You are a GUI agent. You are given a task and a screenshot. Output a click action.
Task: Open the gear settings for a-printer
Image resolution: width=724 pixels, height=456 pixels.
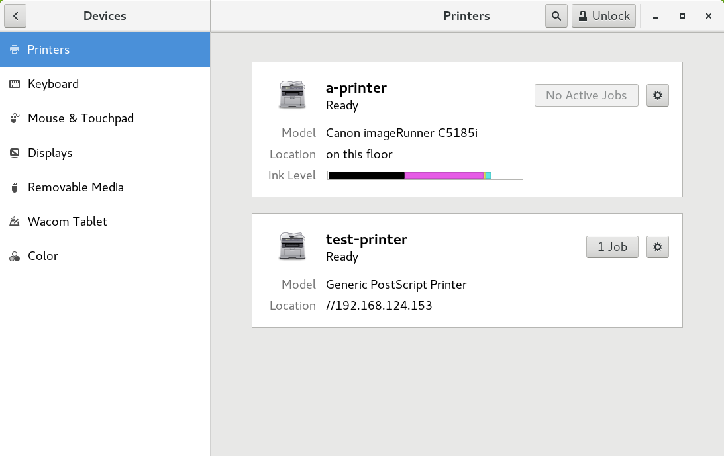[x=658, y=95]
